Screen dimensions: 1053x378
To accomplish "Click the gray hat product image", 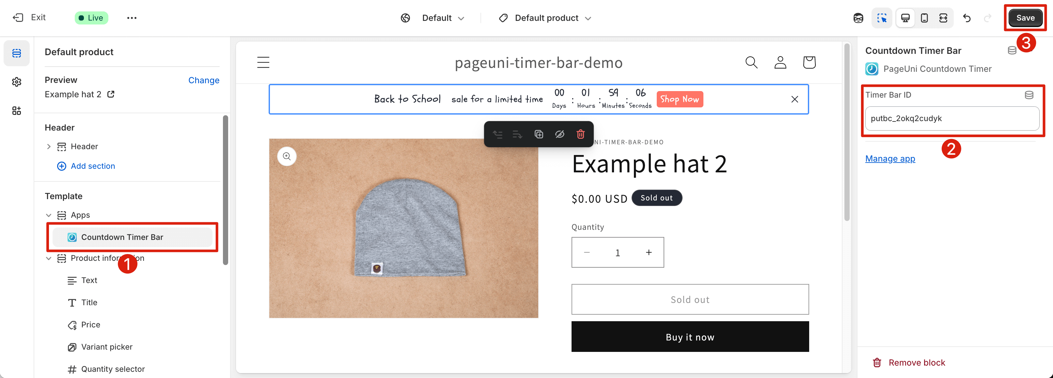I will coord(403,228).
